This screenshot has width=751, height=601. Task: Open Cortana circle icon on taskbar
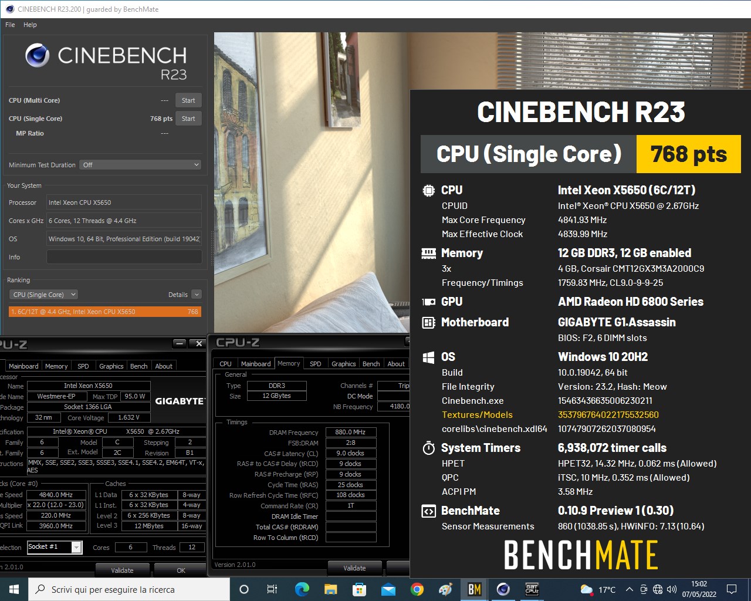coord(244,589)
